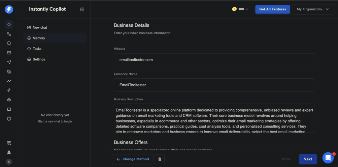The width and height of the screenshot is (338, 167).
Task: Start a New chat
Action: (x=40, y=28)
